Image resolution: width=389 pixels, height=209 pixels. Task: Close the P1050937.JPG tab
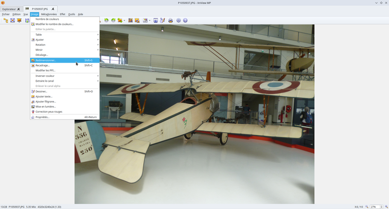[53, 9]
